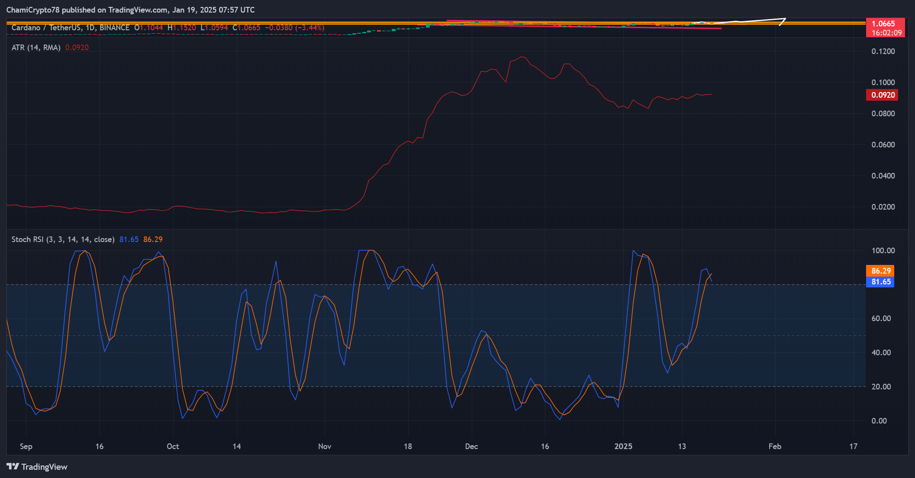Image resolution: width=915 pixels, height=478 pixels.
Task: Open the Cardano / TetherUS symbol legend
Action: (x=70, y=28)
